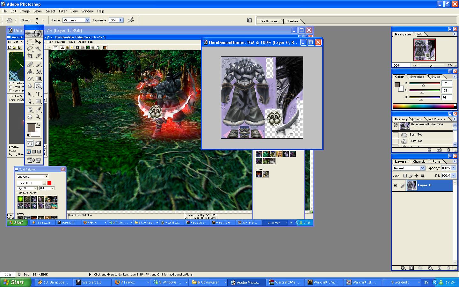Screen dimensions: 459x287
Task: Select the Slice tool
Action: (38, 56)
